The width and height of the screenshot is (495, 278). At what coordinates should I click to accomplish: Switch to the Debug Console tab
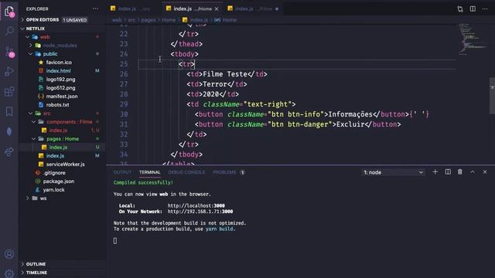coord(186,172)
